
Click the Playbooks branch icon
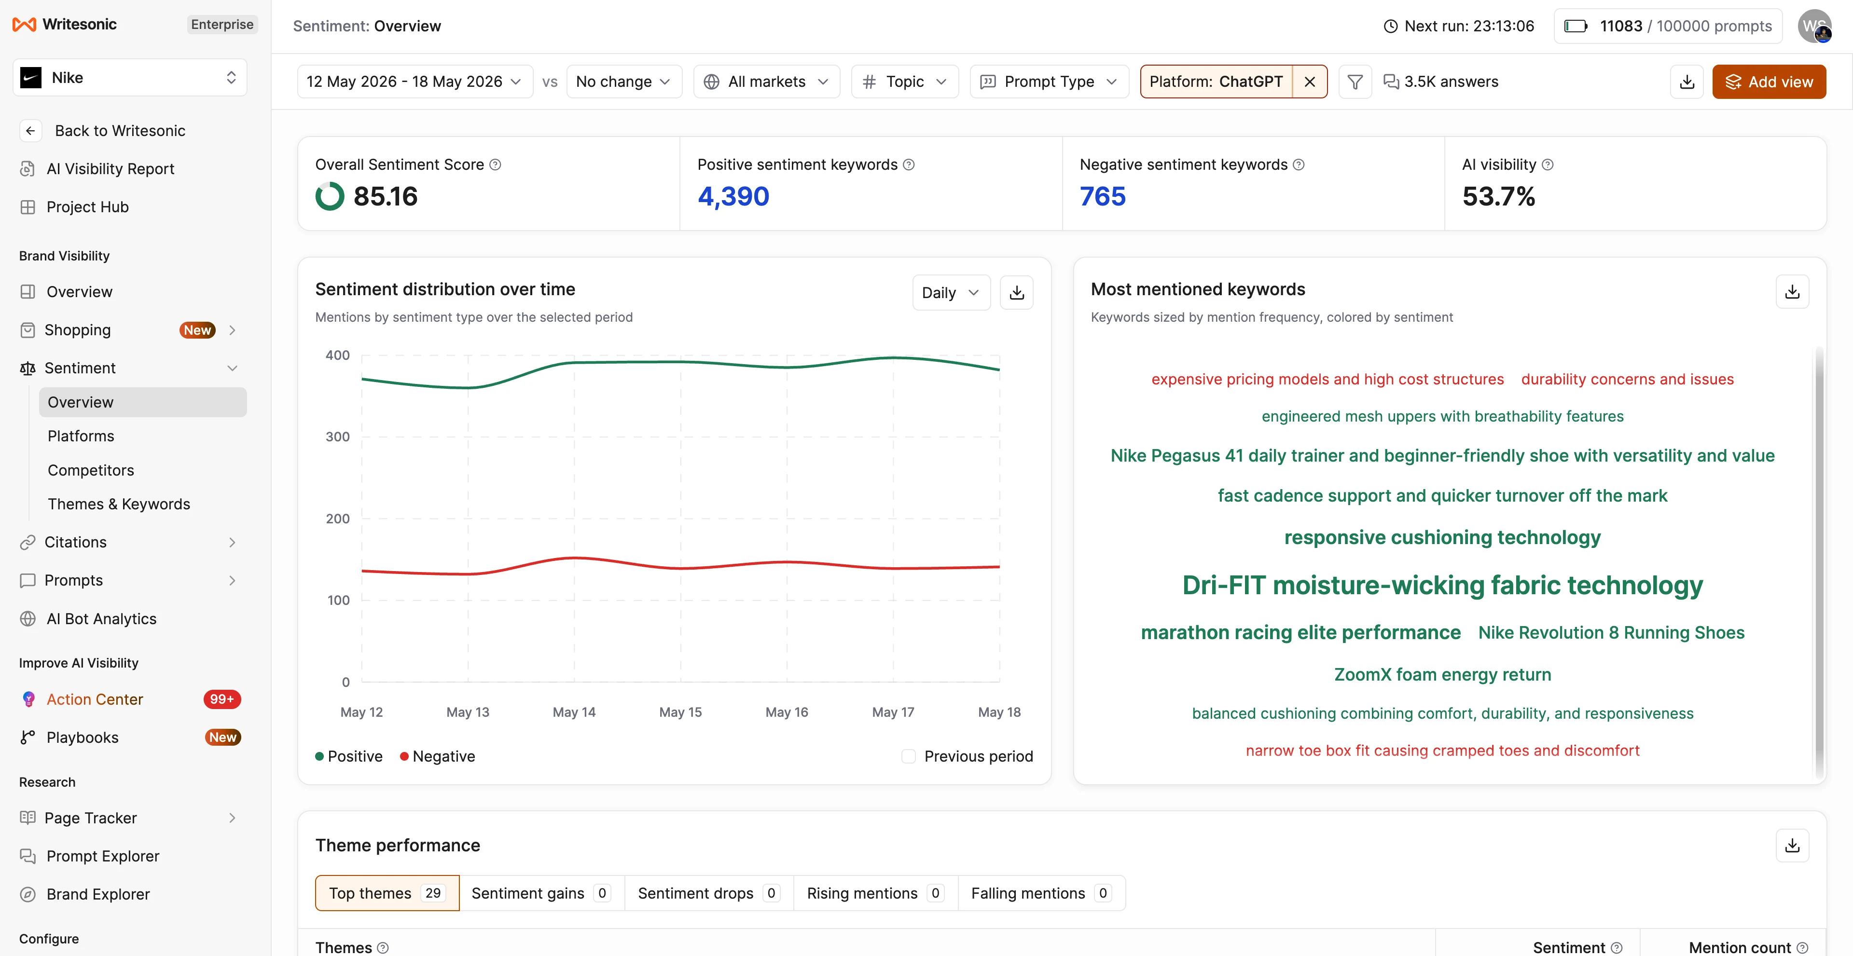[x=28, y=737]
